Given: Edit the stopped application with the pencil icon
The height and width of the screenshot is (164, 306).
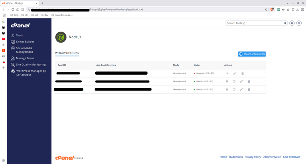Looking at the screenshot, I should click(235, 73).
